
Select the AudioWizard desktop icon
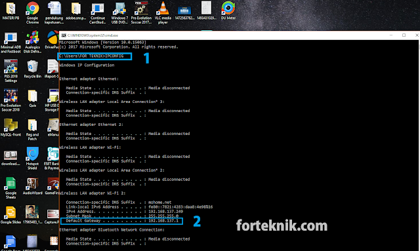32,186
